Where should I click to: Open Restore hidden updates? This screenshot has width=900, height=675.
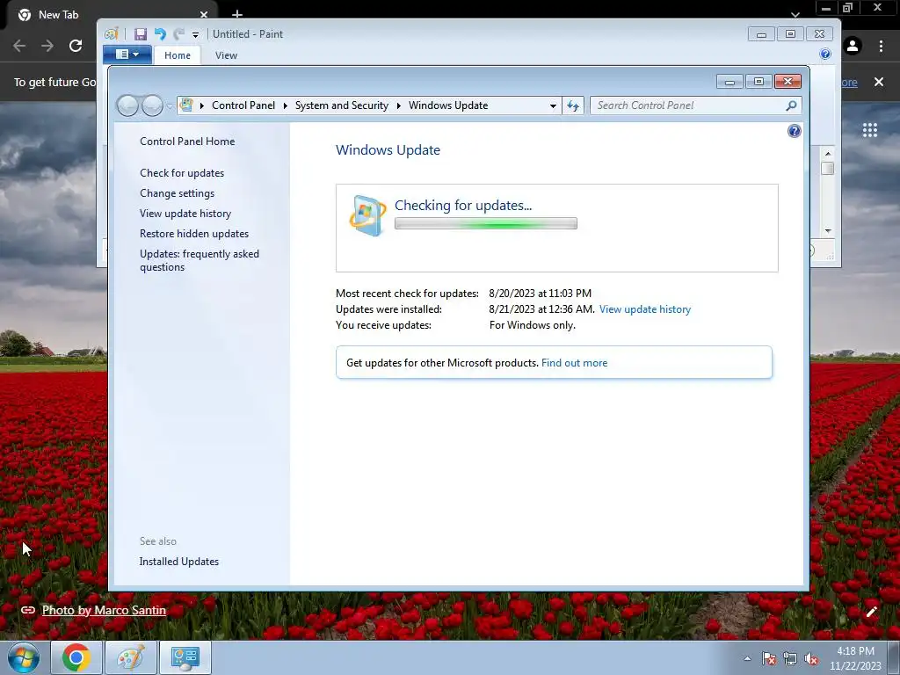[x=194, y=234]
